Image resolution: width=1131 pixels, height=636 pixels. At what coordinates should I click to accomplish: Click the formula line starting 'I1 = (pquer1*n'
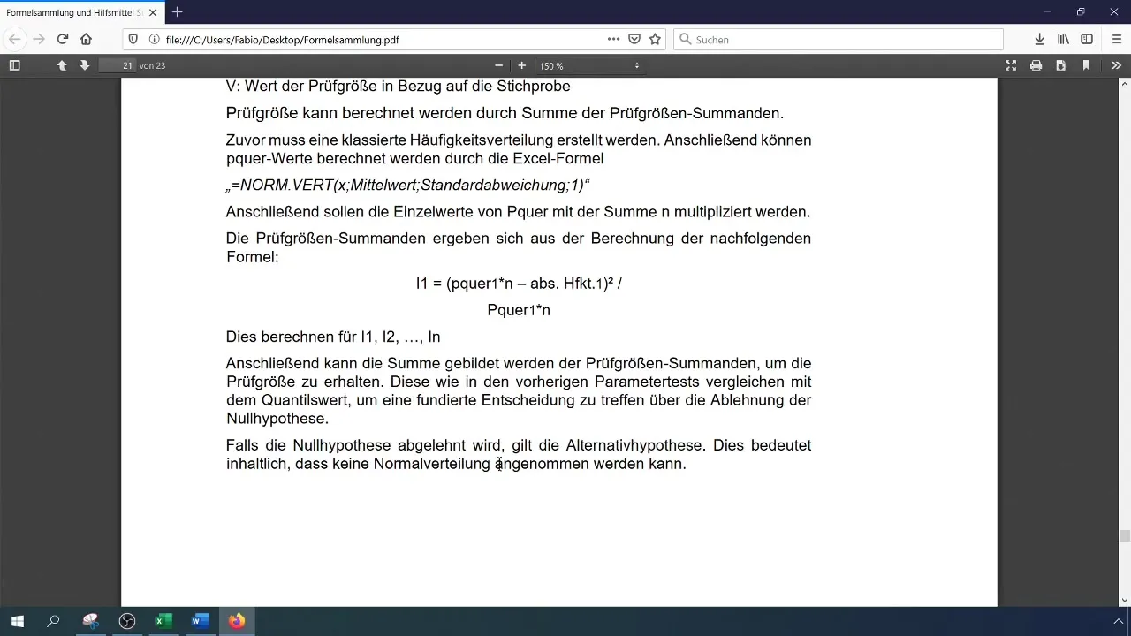[x=519, y=284]
